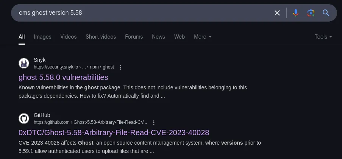Switch to the Web tab

[x=180, y=37]
